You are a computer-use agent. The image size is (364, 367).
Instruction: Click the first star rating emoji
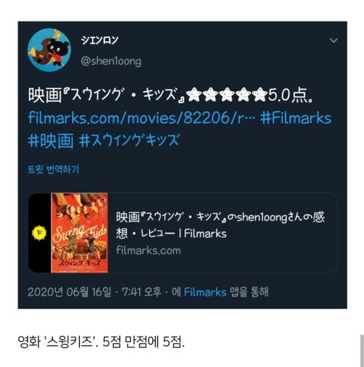point(194,95)
